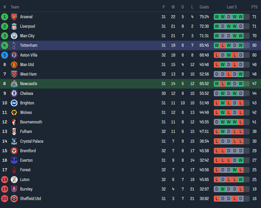Open the Brighton team name link

coord(27,103)
